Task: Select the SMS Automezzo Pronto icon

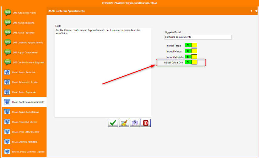Action: tap(8, 13)
